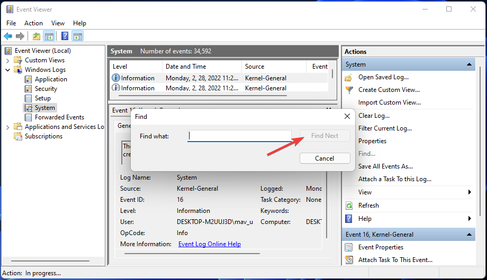Screen dimensions: 487x280
Task: Click the console tree horizontal scrollbar
Action: point(50,261)
